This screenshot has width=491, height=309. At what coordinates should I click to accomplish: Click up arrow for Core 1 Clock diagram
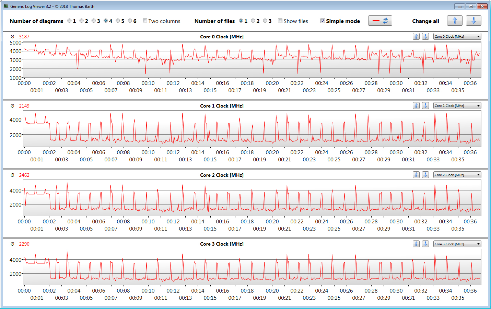pyautogui.click(x=416, y=106)
